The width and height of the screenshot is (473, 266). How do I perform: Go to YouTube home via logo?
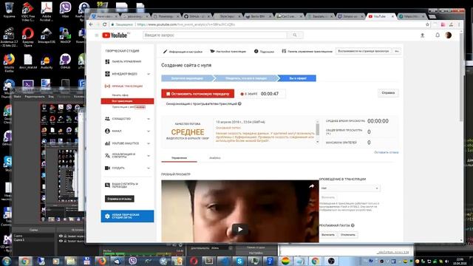pyautogui.click(x=115, y=35)
